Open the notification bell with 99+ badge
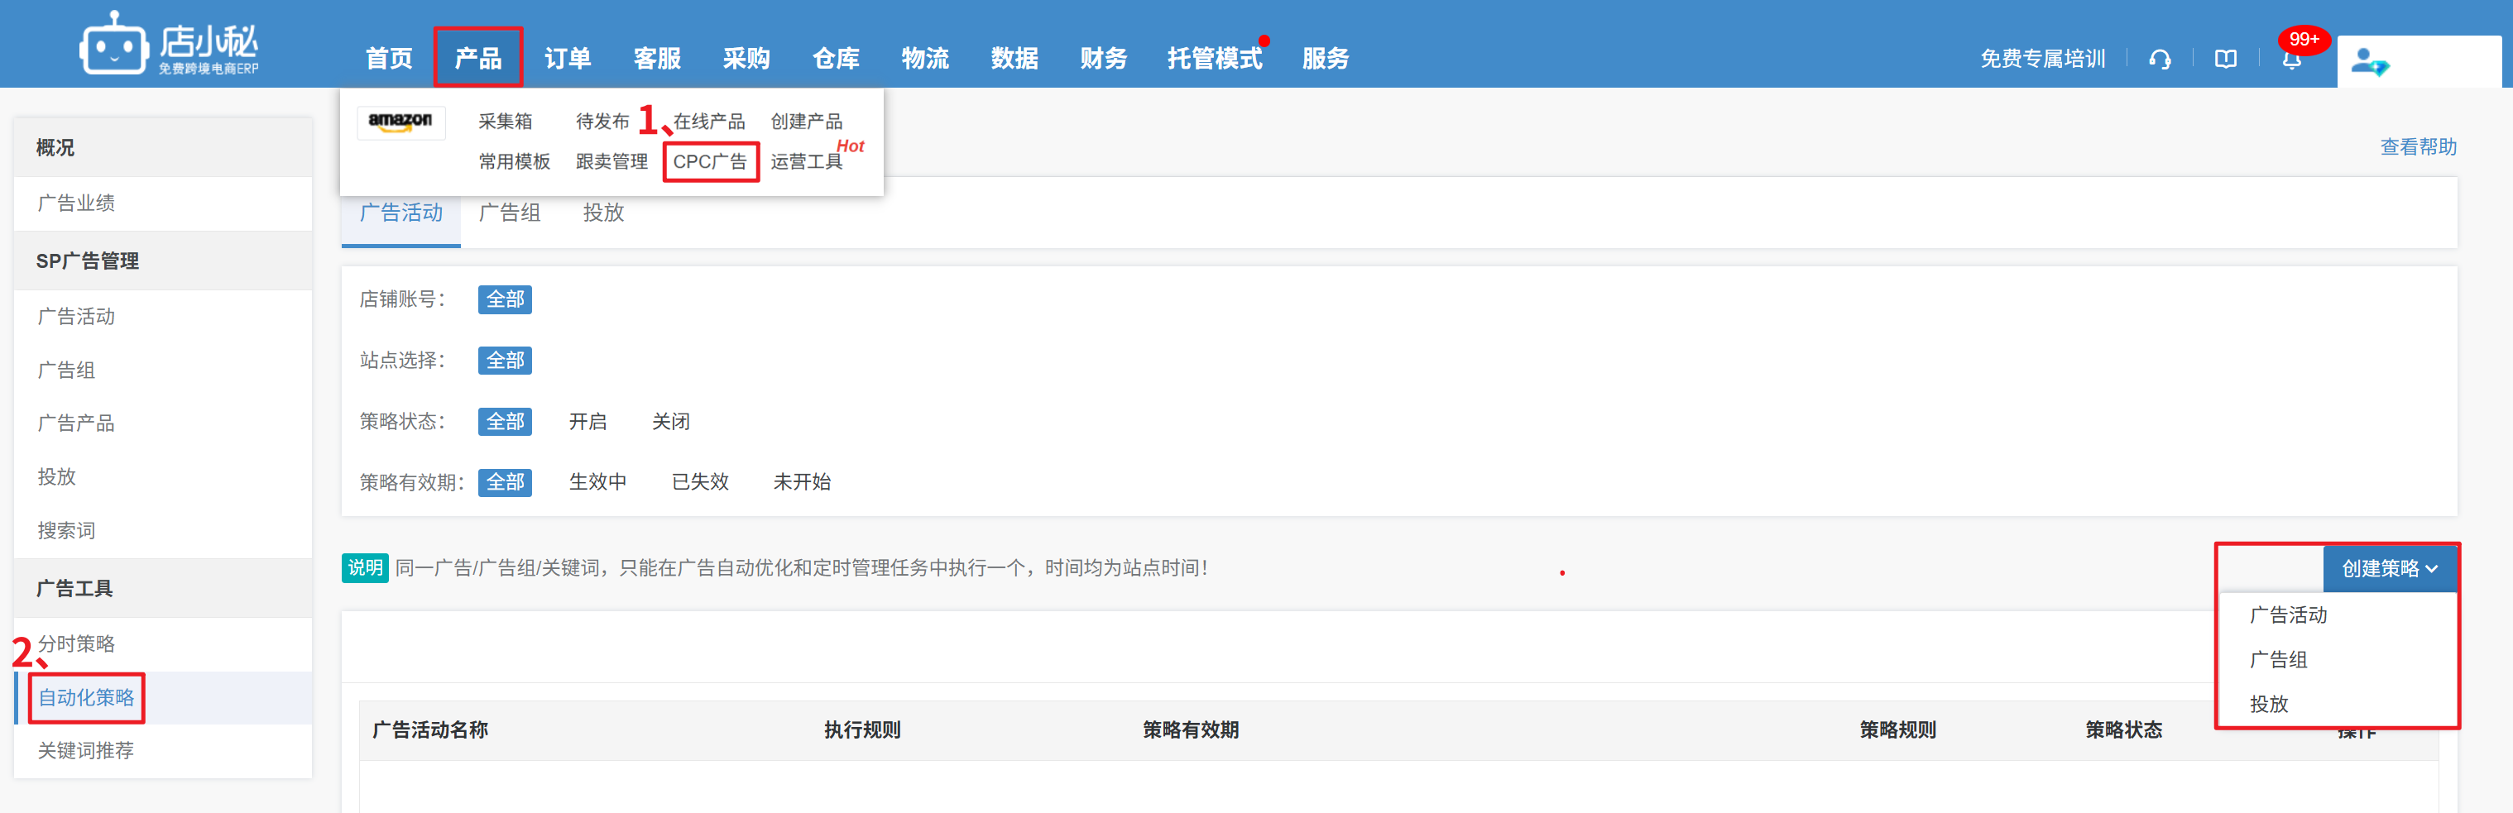The width and height of the screenshot is (2513, 813). pyautogui.click(x=2291, y=60)
